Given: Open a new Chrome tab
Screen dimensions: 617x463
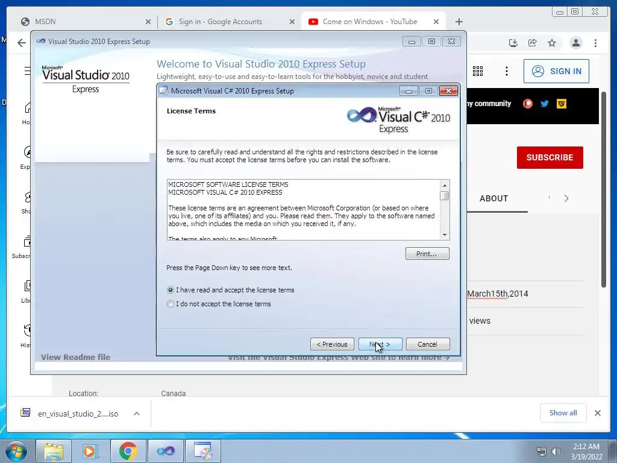Looking at the screenshot, I should tap(459, 22).
